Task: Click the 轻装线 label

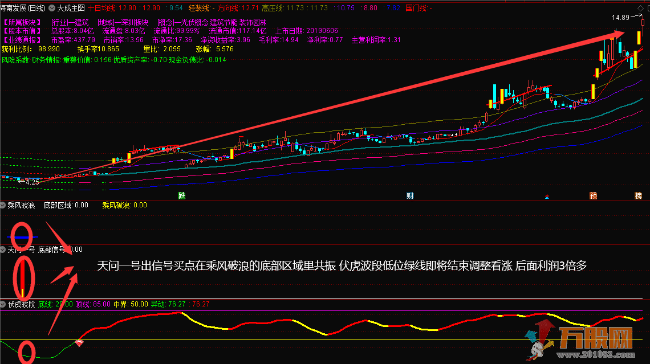Action: pyautogui.click(x=201, y=8)
